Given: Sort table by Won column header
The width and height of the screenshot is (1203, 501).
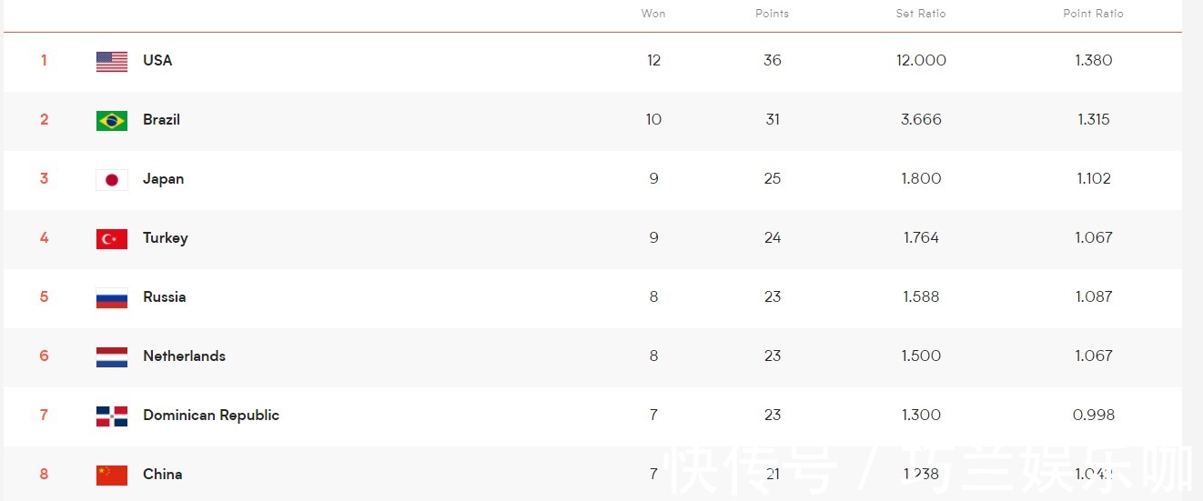Looking at the screenshot, I should pyautogui.click(x=653, y=14).
